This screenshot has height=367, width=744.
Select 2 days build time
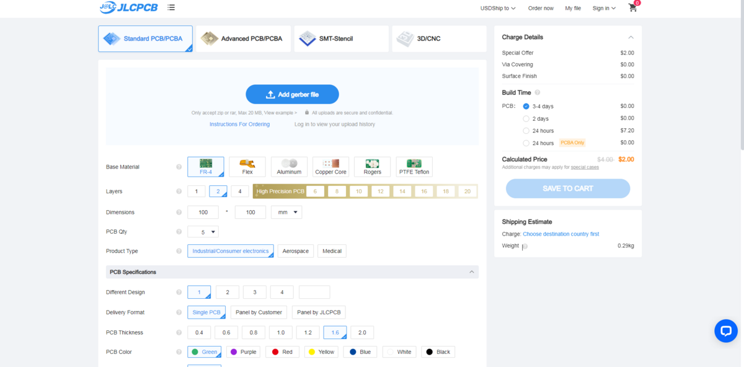[x=526, y=118]
